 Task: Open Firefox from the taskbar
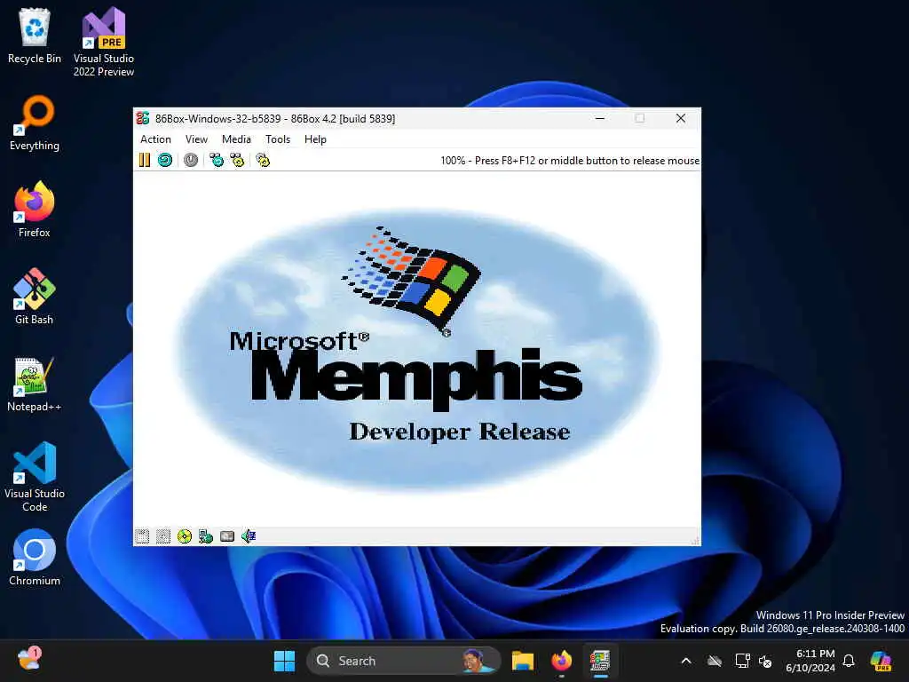tap(561, 661)
